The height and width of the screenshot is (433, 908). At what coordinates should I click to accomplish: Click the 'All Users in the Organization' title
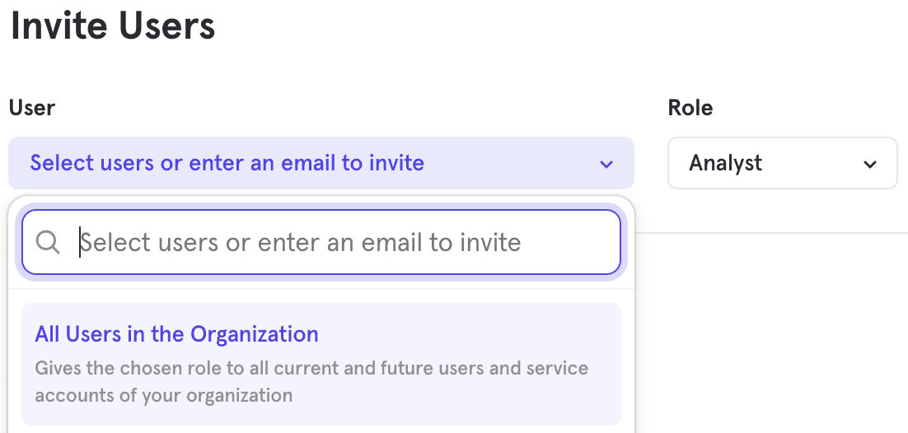click(x=176, y=334)
